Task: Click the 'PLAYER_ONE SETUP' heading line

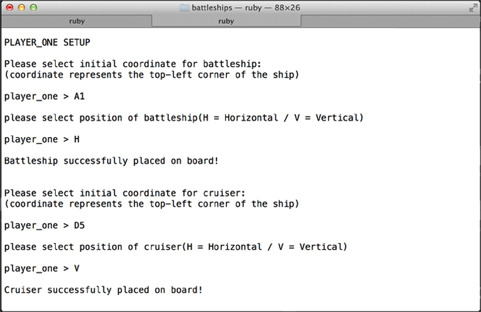Action: pos(48,43)
